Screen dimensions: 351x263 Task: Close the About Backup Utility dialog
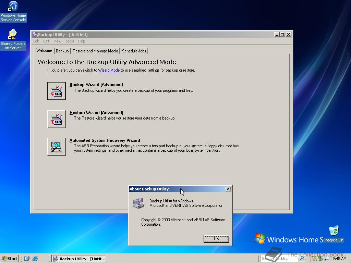click(228, 189)
